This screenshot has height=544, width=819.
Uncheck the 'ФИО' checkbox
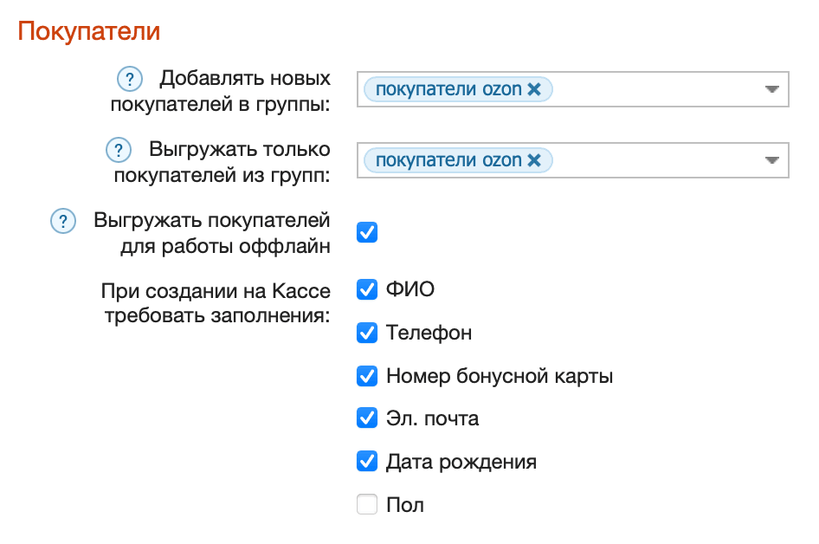(x=367, y=288)
